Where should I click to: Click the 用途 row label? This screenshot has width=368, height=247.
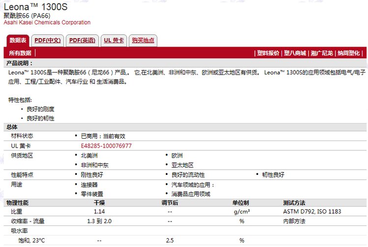[16, 184]
